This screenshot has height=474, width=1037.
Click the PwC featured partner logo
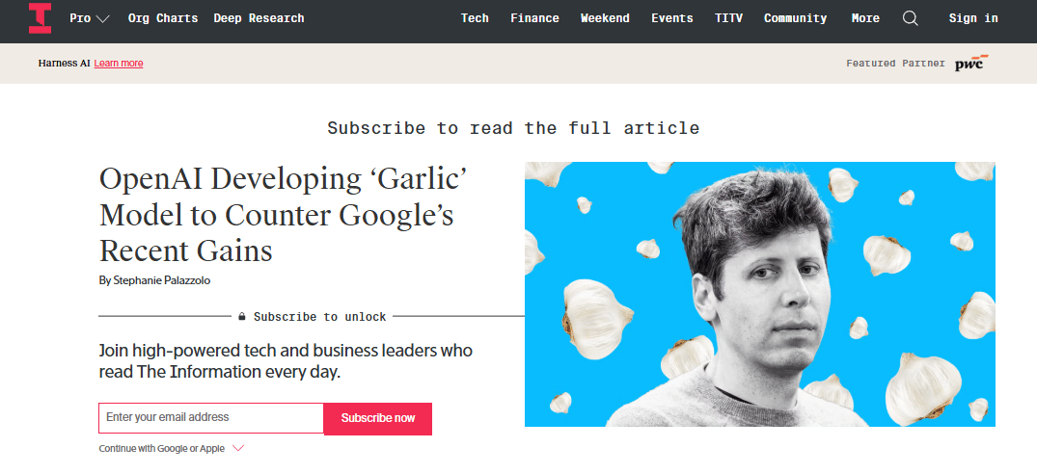(x=971, y=64)
